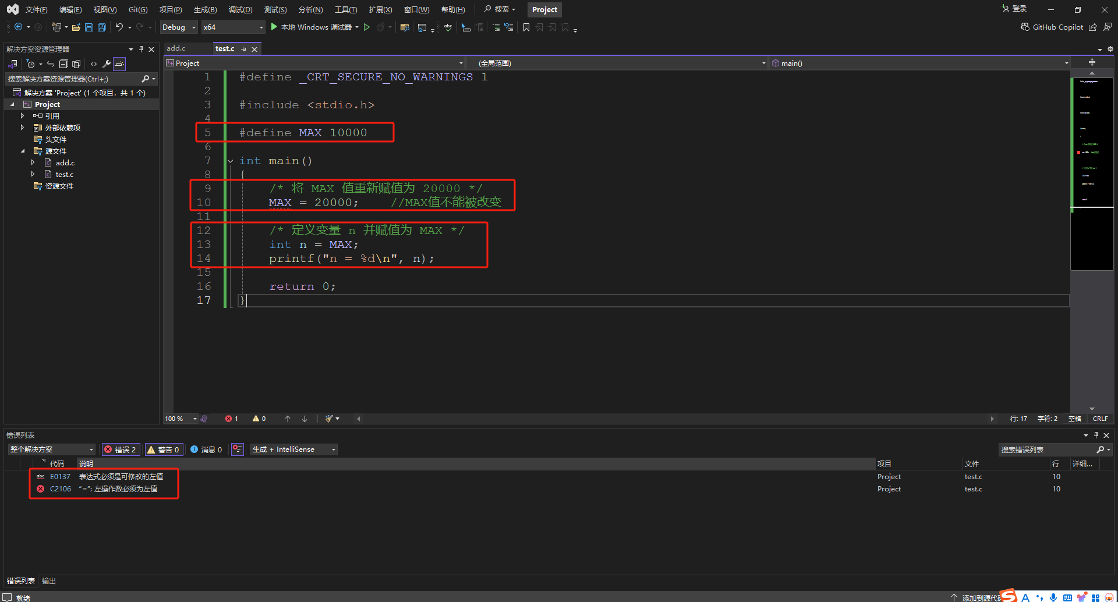Screen dimensions: 1118x602
Task: Save the current file with the single-disk icon
Action: [x=89, y=27]
